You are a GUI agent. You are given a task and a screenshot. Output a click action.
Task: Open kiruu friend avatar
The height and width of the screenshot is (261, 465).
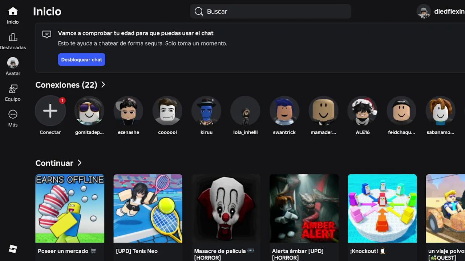[x=206, y=111]
